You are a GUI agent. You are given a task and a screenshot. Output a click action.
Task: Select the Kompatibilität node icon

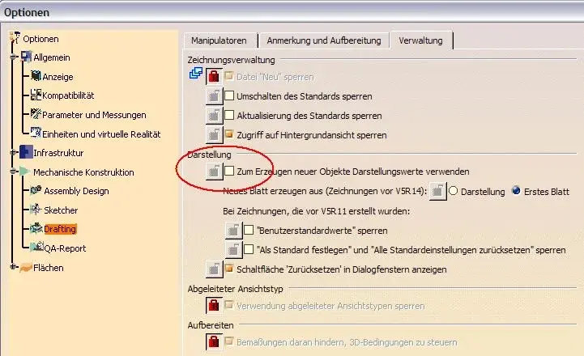pos(36,95)
